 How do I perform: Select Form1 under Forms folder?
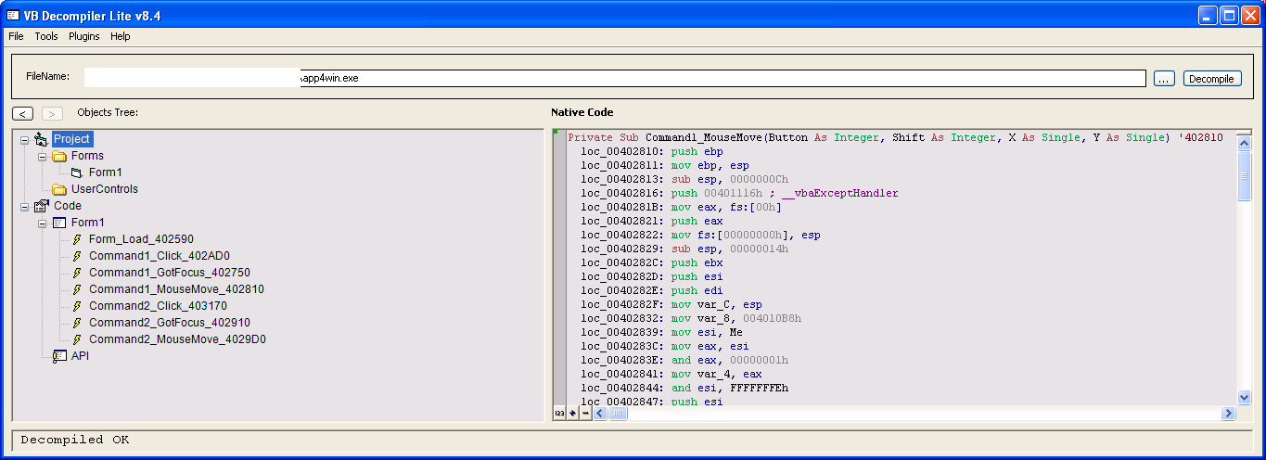click(105, 172)
